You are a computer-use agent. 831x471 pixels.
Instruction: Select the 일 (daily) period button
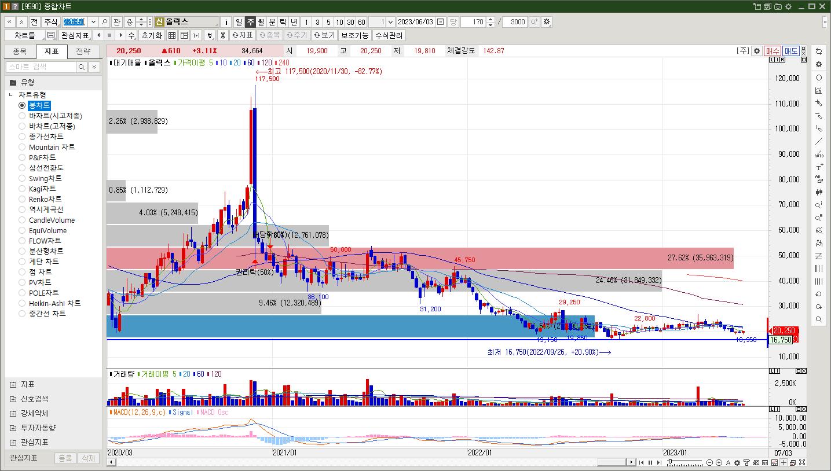(x=239, y=22)
